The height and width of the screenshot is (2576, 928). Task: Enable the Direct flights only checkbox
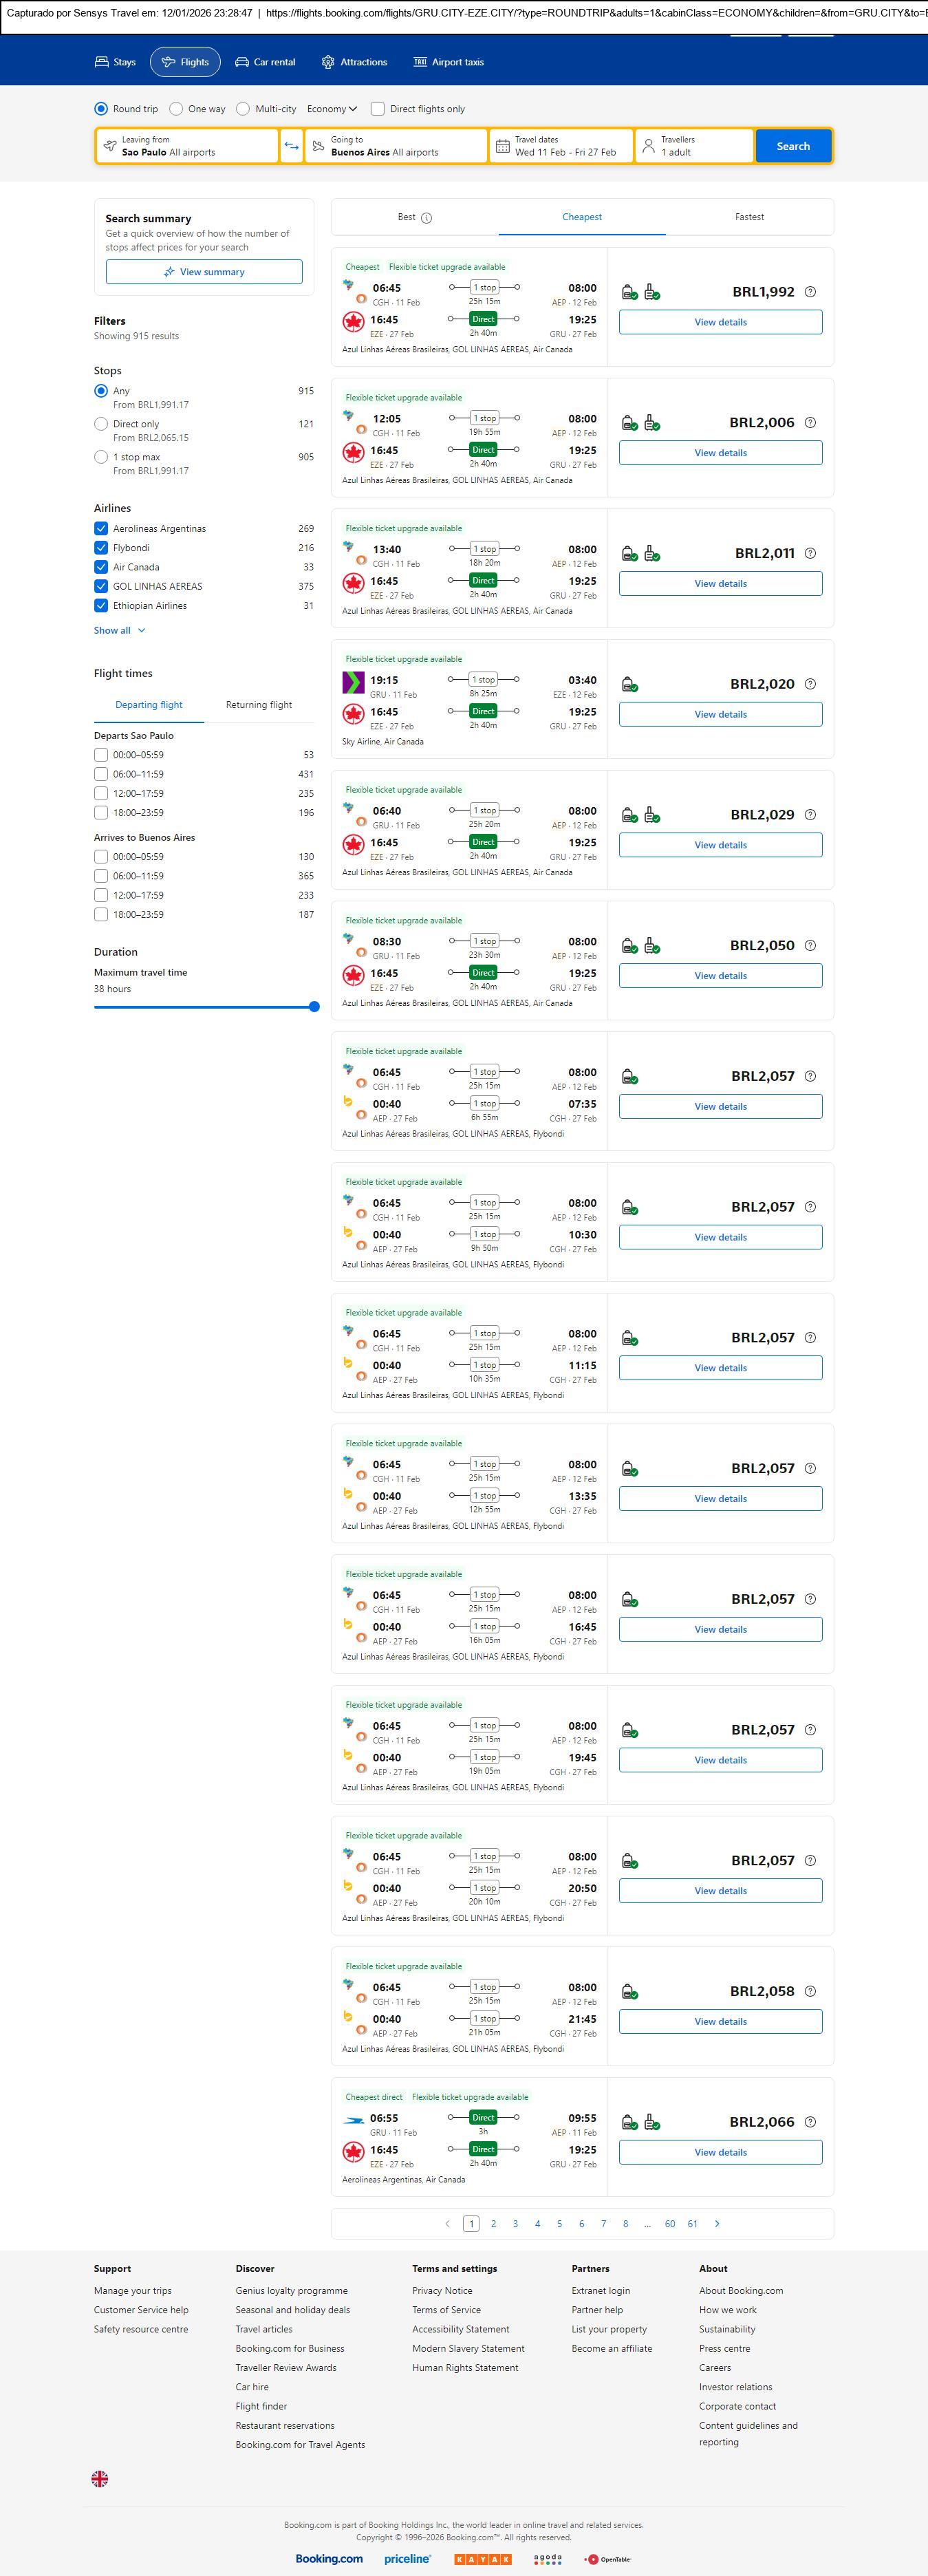(x=378, y=109)
